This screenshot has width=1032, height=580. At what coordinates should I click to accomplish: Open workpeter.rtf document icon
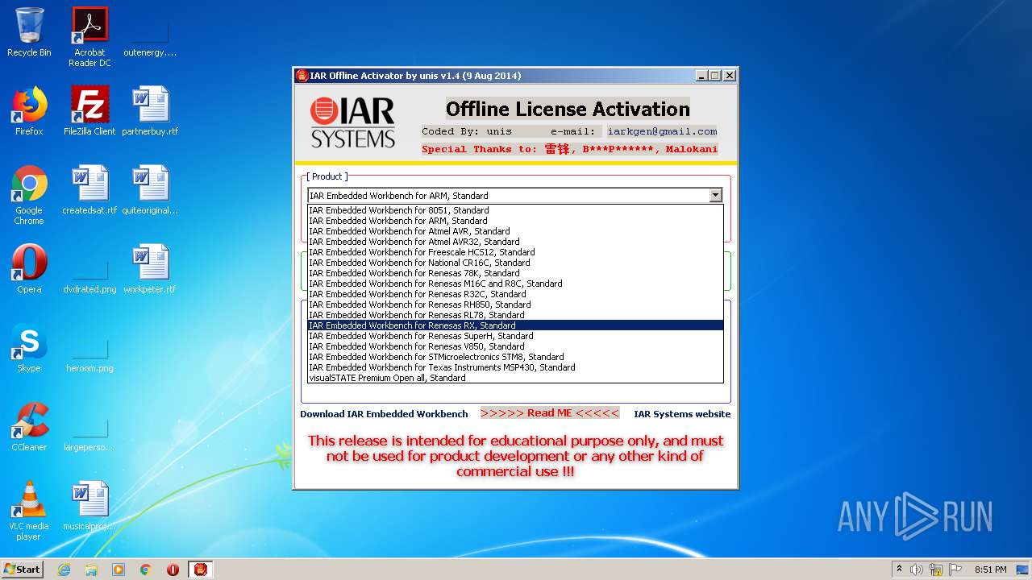pos(150,269)
